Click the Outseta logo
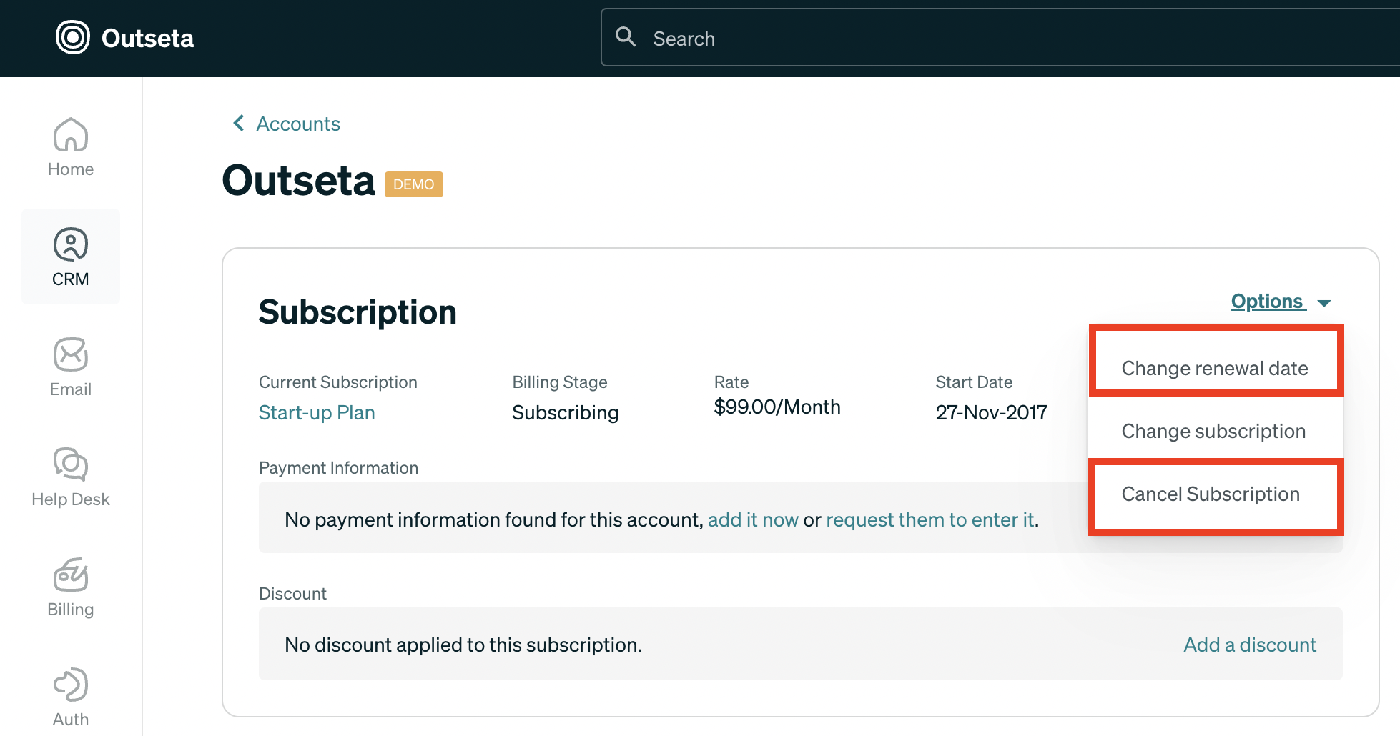The image size is (1400, 736). 123,37
